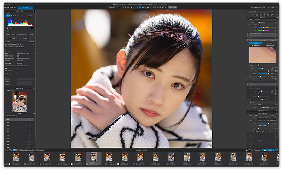
Task: Open Nik Collection button in bottom bar
Action: [254, 150]
